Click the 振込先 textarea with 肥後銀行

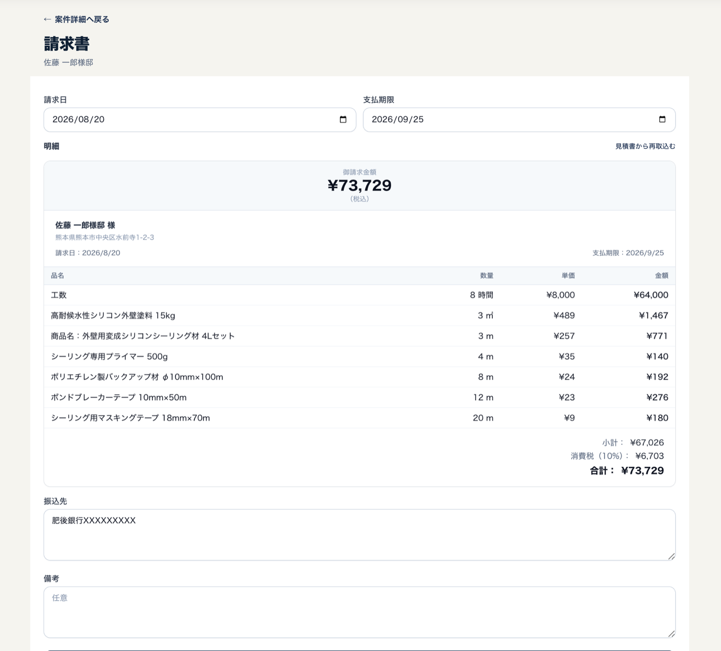pyautogui.click(x=359, y=535)
